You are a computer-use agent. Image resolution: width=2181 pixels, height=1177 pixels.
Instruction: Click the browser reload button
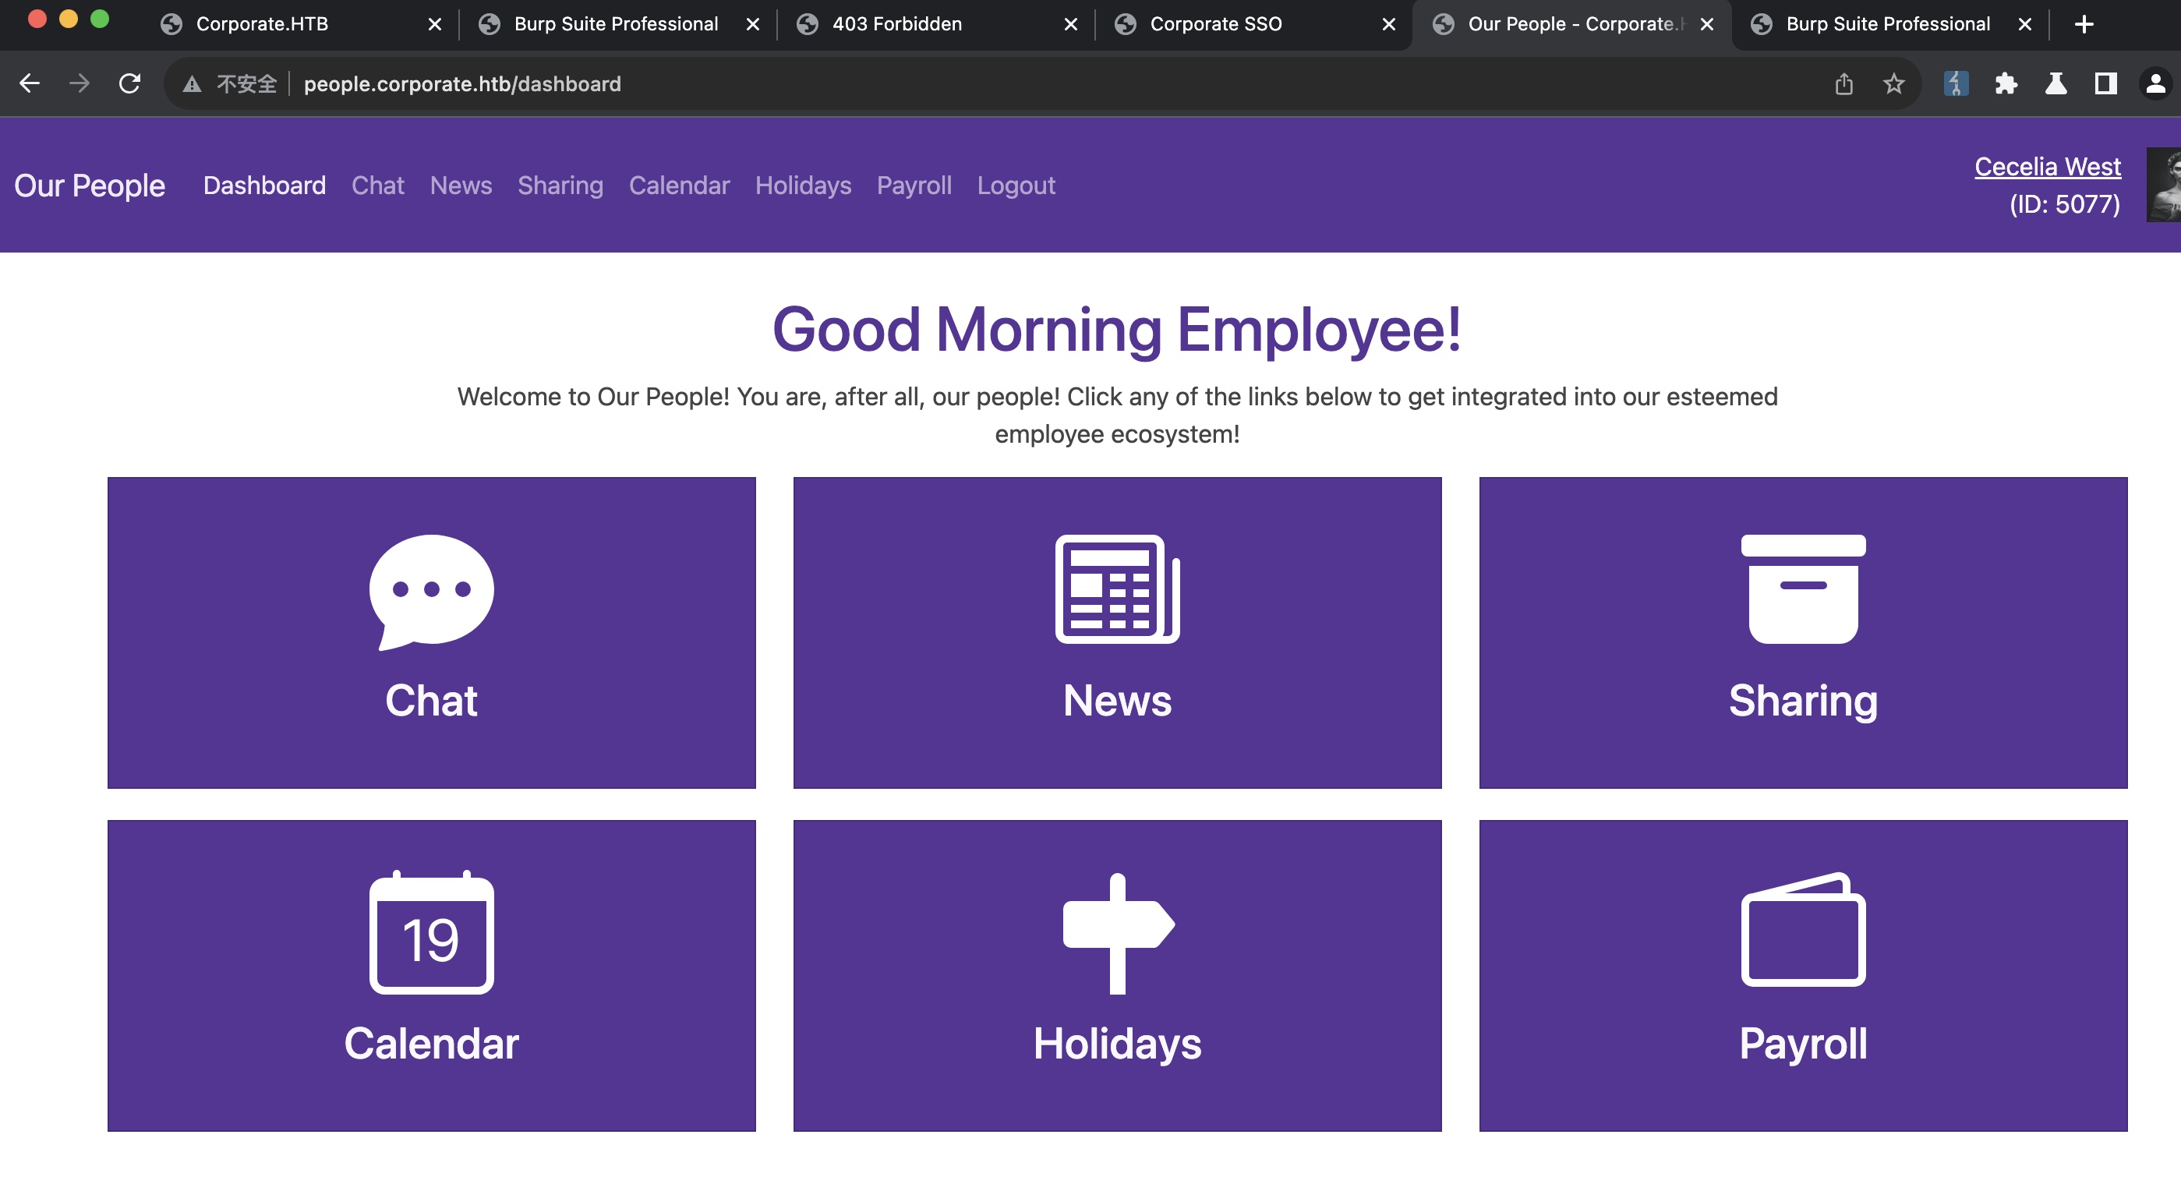pos(129,84)
